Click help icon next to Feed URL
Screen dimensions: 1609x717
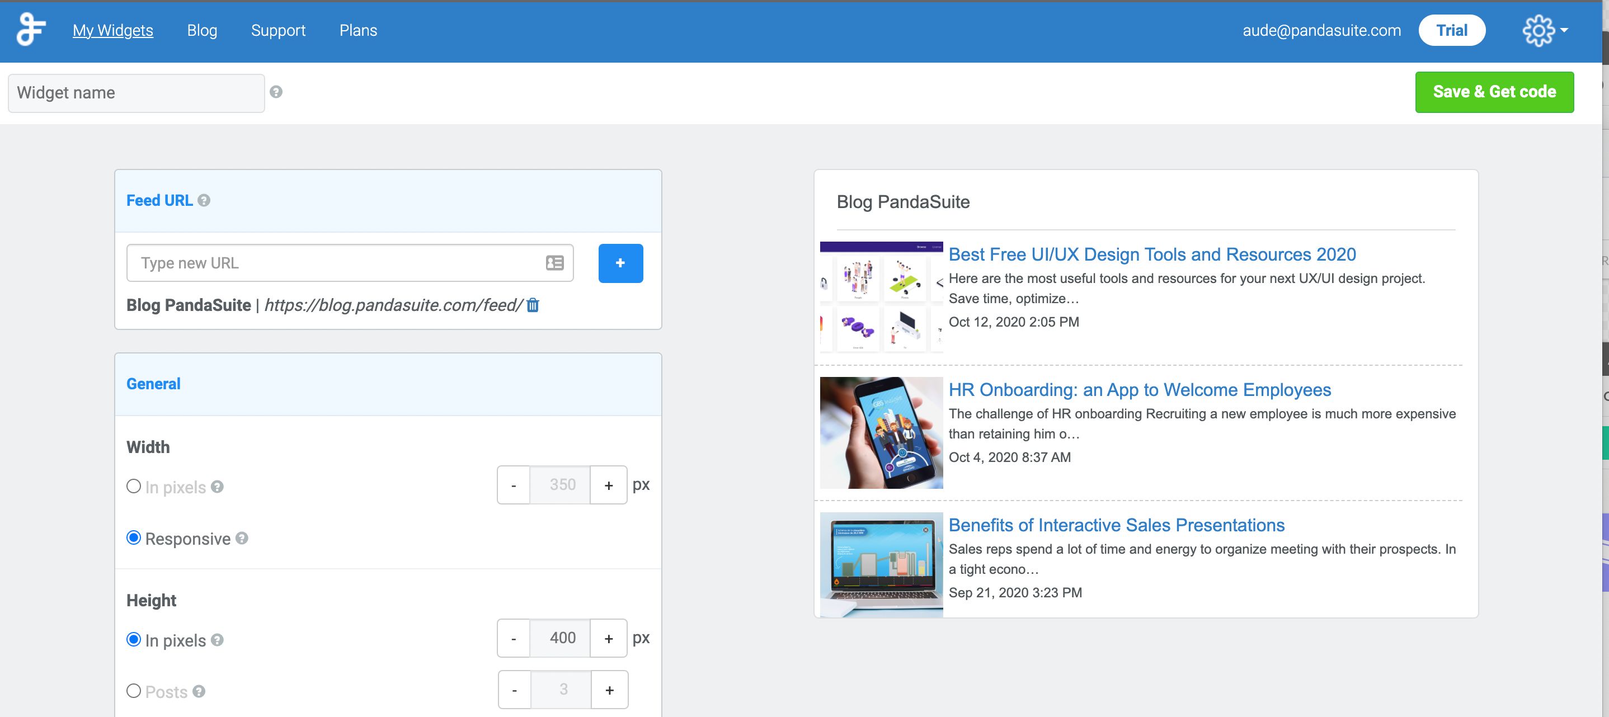(x=204, y=200)
